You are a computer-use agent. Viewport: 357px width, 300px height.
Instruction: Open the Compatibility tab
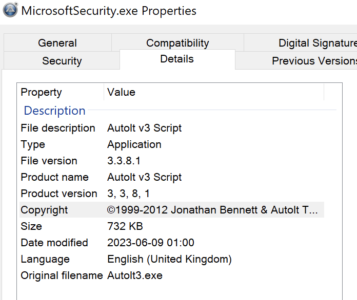point(177,42)
